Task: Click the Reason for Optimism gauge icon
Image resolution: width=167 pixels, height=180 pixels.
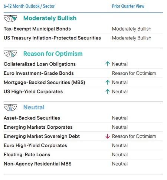Action: coord(10,54)
